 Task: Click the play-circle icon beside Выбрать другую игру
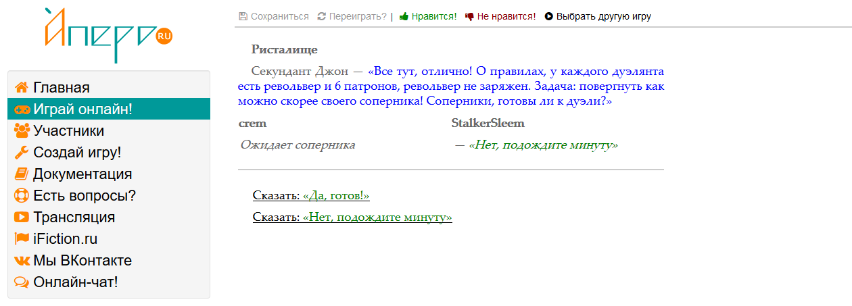549,16
